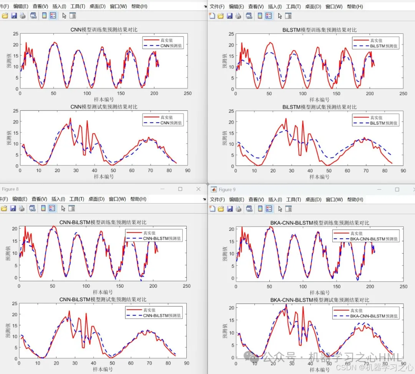Open Property Inspector in CNN window toolbar
The image size is (415, 374).
72,16
